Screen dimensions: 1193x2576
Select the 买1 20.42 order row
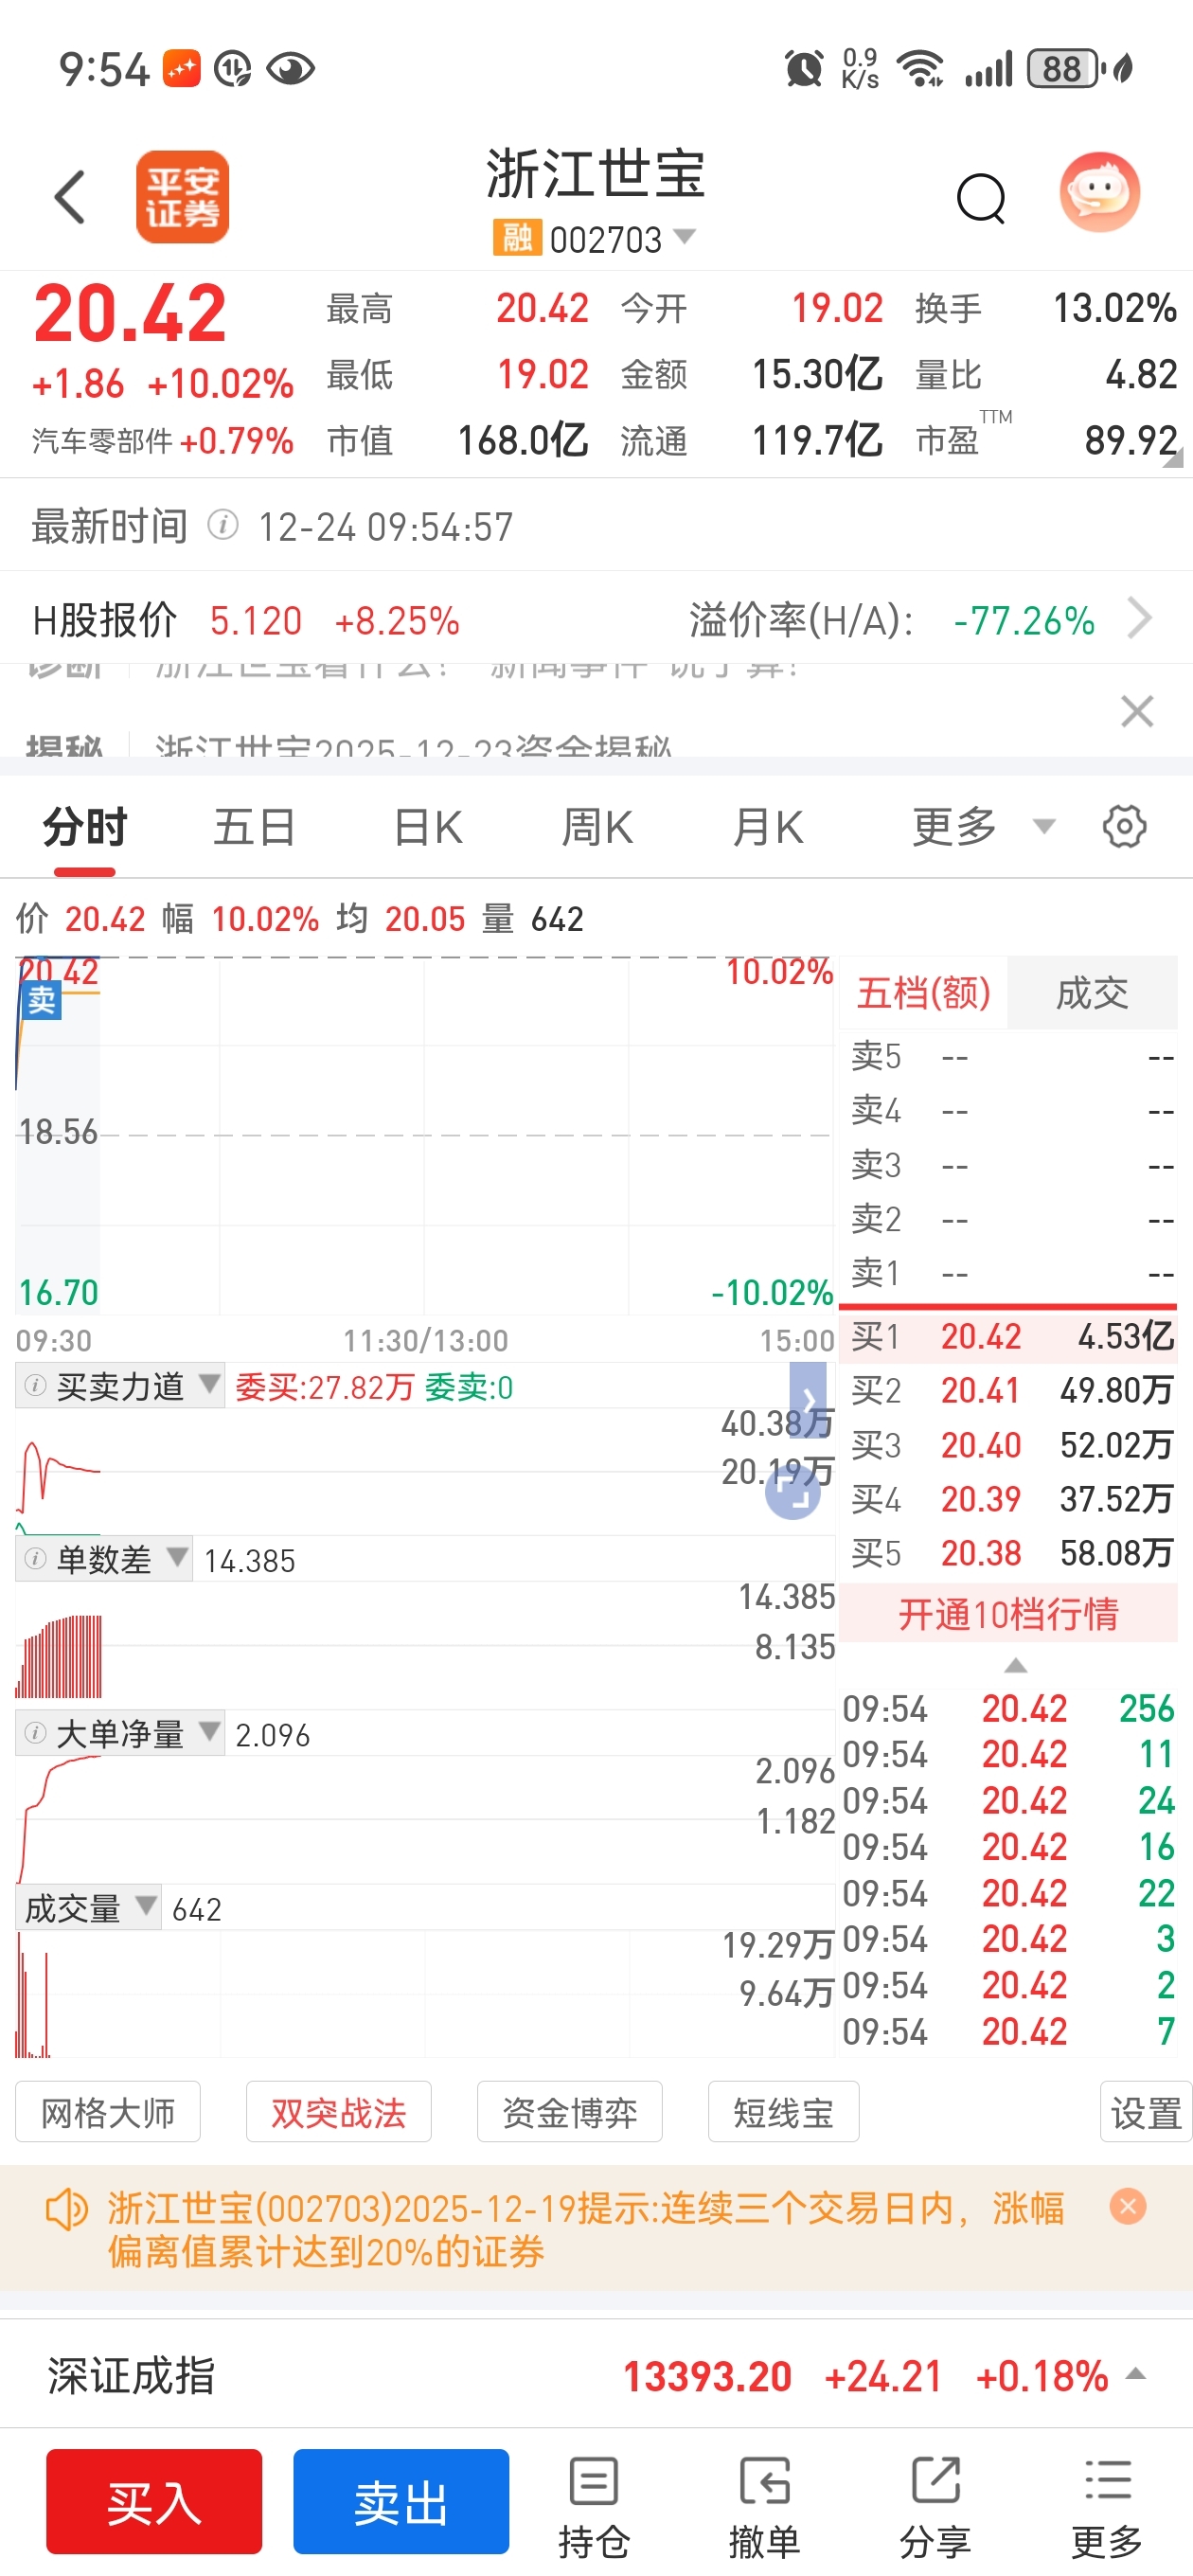(1008, 1336)
